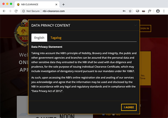Open the glasses extension icon

pos(143,11)
